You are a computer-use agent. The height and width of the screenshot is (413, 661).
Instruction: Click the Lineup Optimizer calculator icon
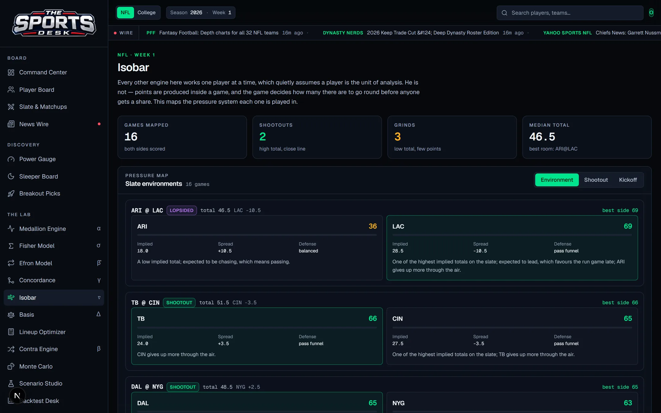point(11,332)
